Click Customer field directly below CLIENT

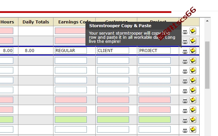pyautogui.click(x=113, y=61)
